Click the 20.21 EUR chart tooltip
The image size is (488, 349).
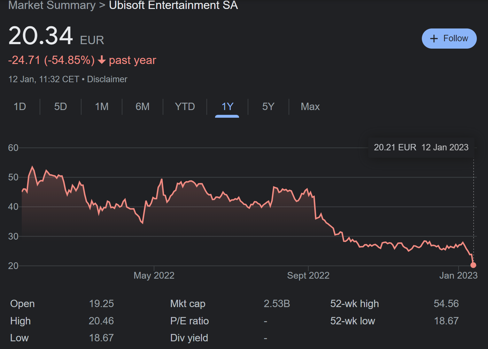click(421, 147)
